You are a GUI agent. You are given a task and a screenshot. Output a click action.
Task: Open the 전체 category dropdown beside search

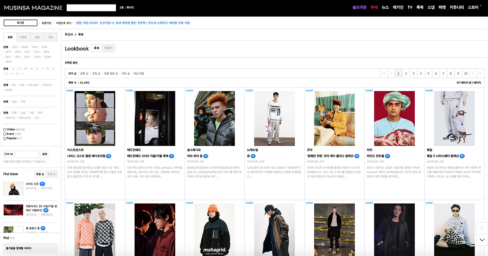pyautogui.click(x=9, y=154)
